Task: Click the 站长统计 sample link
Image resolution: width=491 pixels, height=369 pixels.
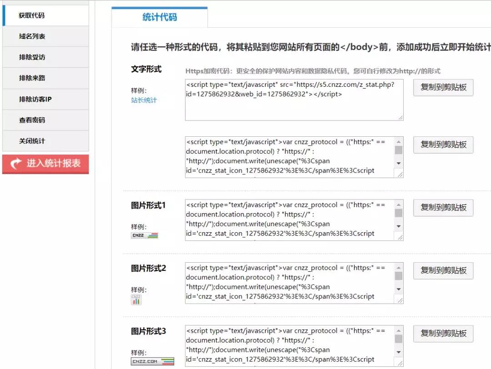Action: click(x=144, y=100)
